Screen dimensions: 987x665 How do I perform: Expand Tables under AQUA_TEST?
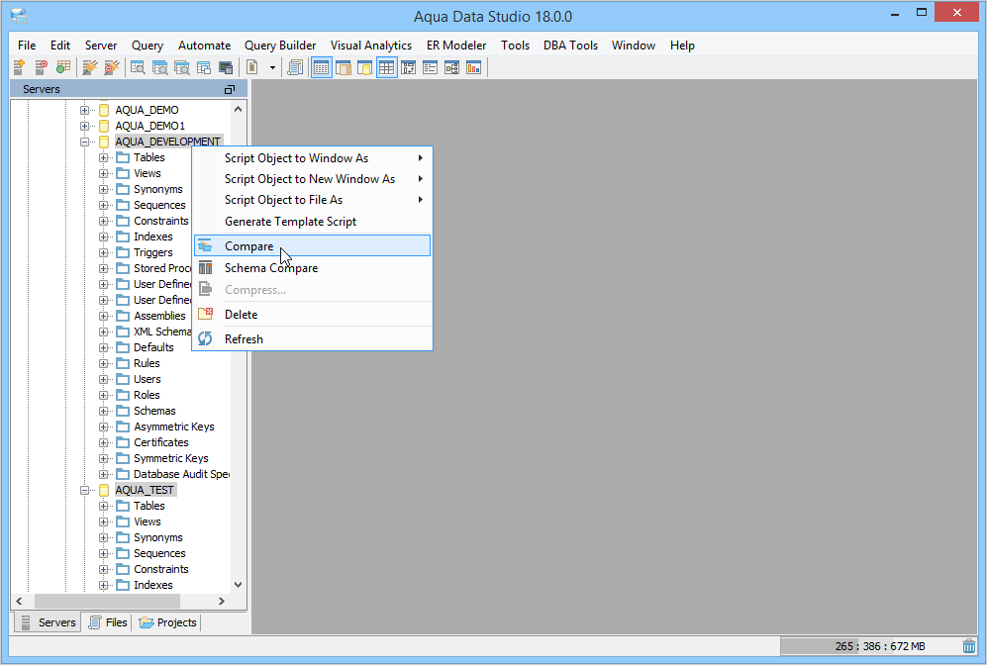click(103, 506)
